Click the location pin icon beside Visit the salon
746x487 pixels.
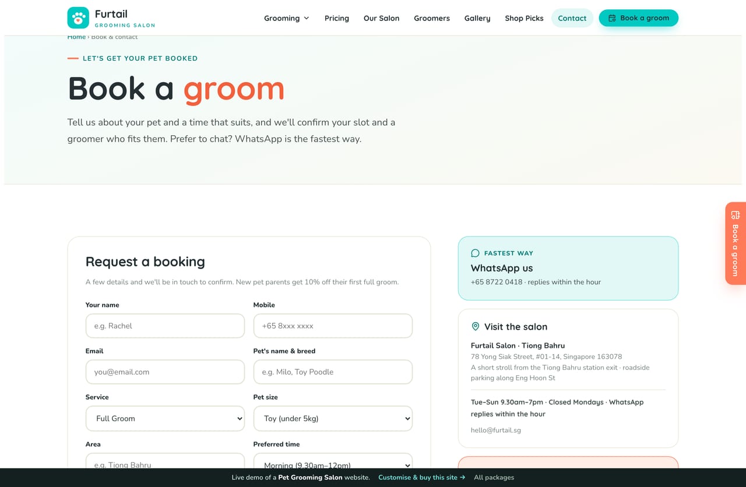(x=476, y=327)
